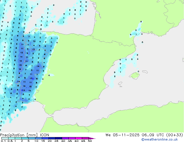Click the "25" legend label
The width and height of the screenshot is (184, 142).
pyautogui.click(x=56, y=141)
